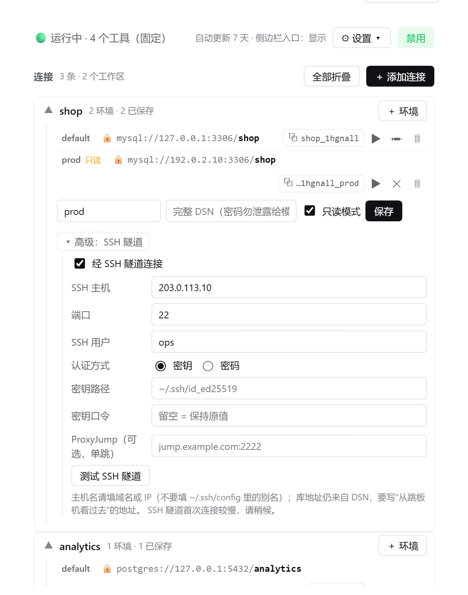Image resolution: width=468 pixels, height=595 pixels.
Task: Click analytics '1 环境 · 1 已保存' text
Action: (x=139, y=546)
